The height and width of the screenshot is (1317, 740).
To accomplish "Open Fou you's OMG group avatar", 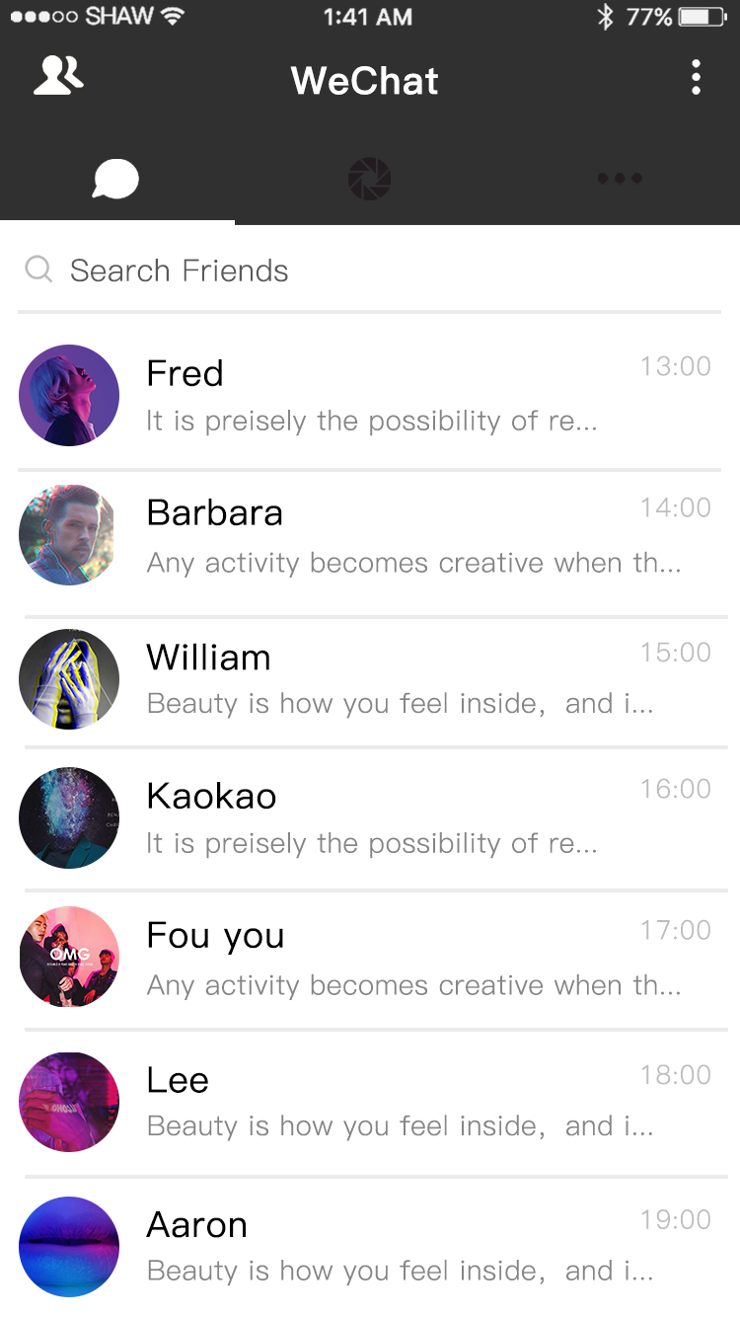I will (x=69, y=957).
